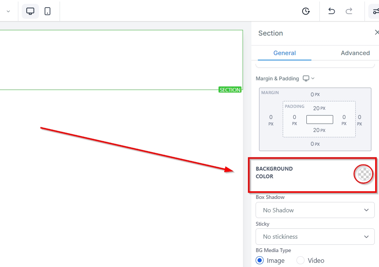Expand the chevron in the top-left toolbar
379x267 pixels.
[8, 11]
